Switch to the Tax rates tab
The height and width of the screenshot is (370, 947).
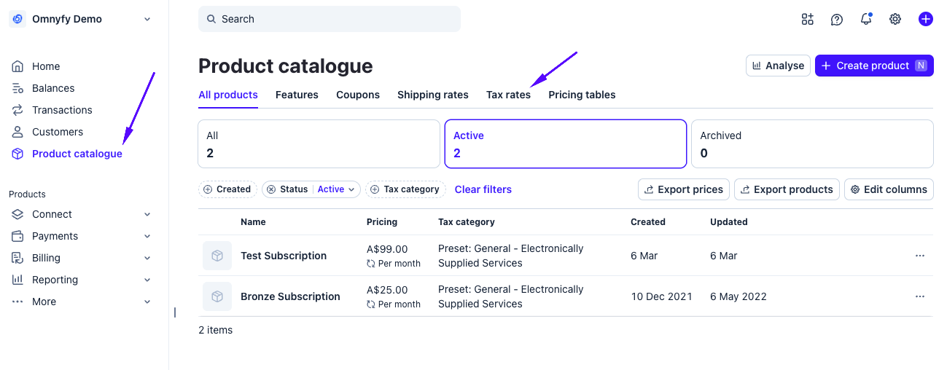(508, 95)
